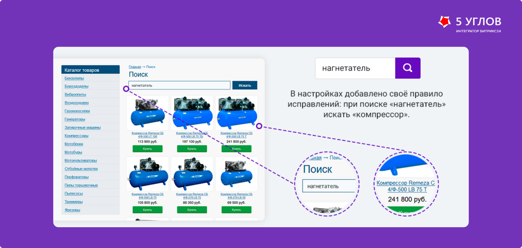Click Купить under the 197 100 руб. compressor
522x248 pixels.
point(192,149)
